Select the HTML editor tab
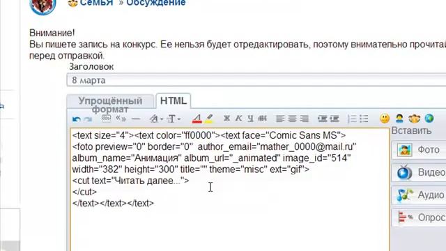This screenshot has height=251, width=446. (x=174, y=100)
